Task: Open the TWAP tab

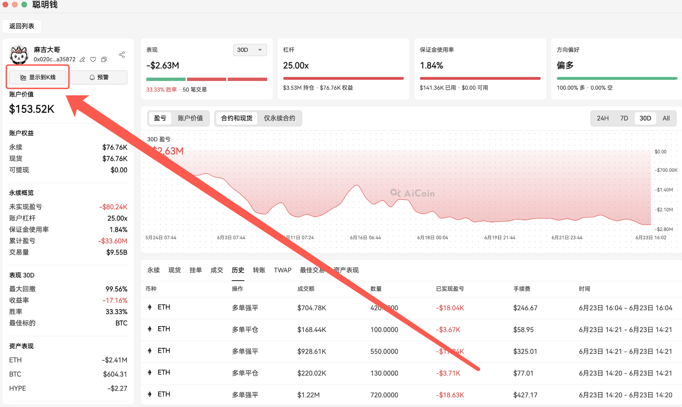Action: click(x=283, y=270)
